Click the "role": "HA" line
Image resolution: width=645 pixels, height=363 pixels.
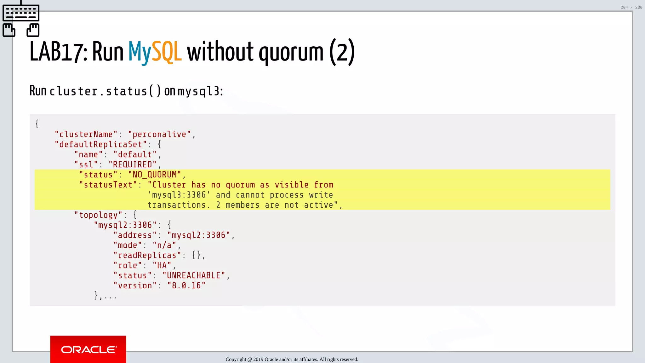coord(145,265)
